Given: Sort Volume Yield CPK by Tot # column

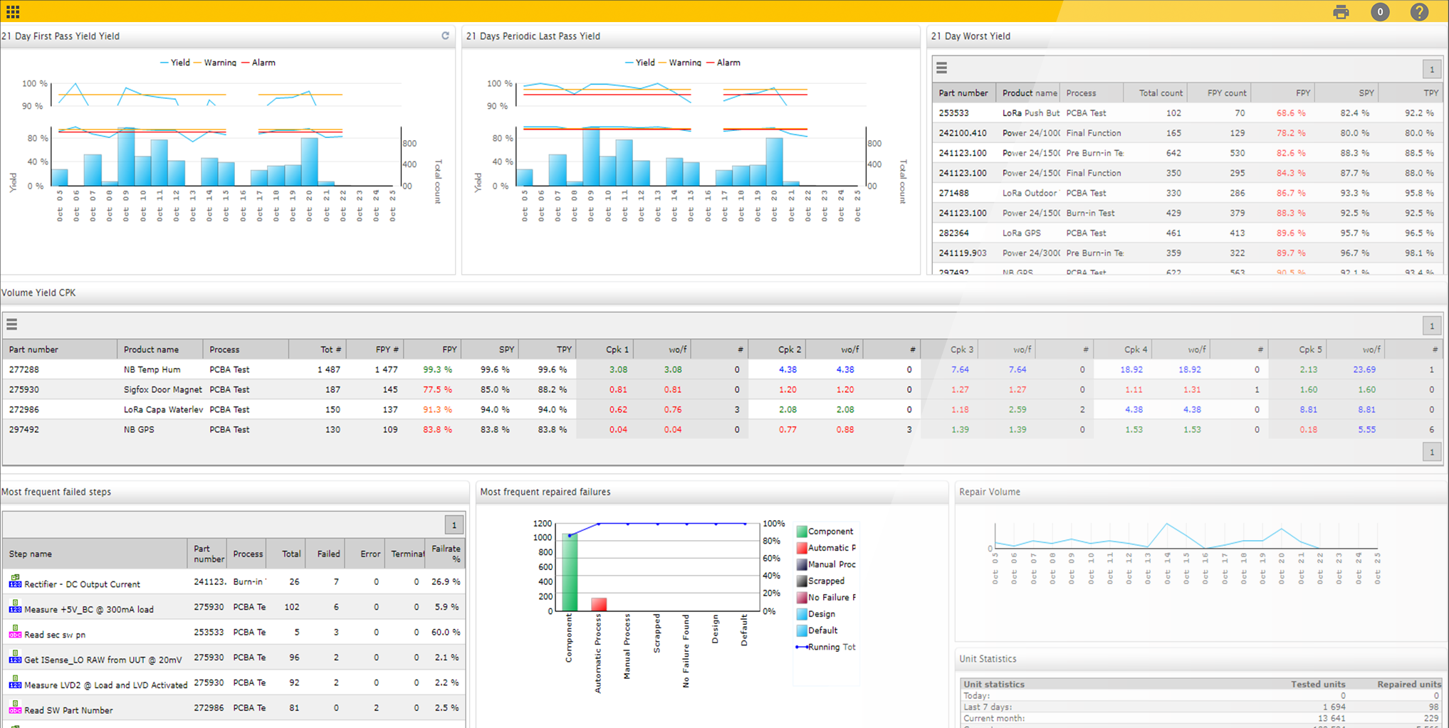Looking at the screenshot, I should [x=317, y=349].
